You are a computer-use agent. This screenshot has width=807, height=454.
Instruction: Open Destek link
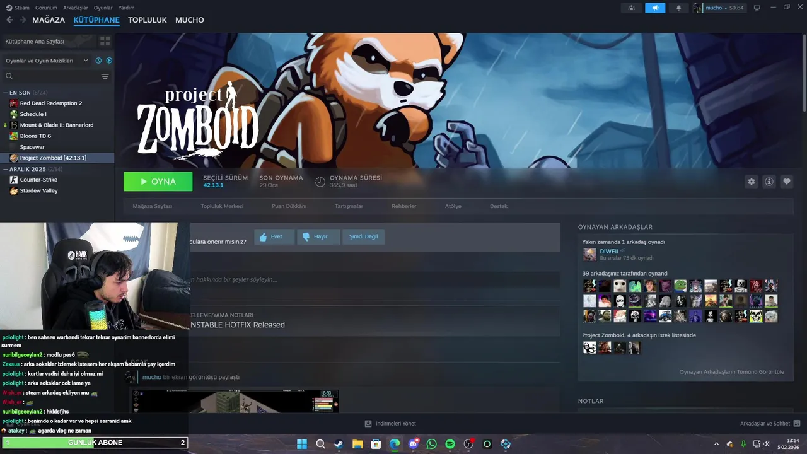pos(499,206)
